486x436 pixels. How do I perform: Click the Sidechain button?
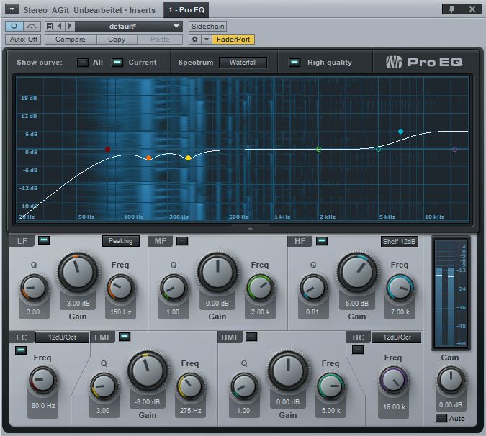pos(207,27)
